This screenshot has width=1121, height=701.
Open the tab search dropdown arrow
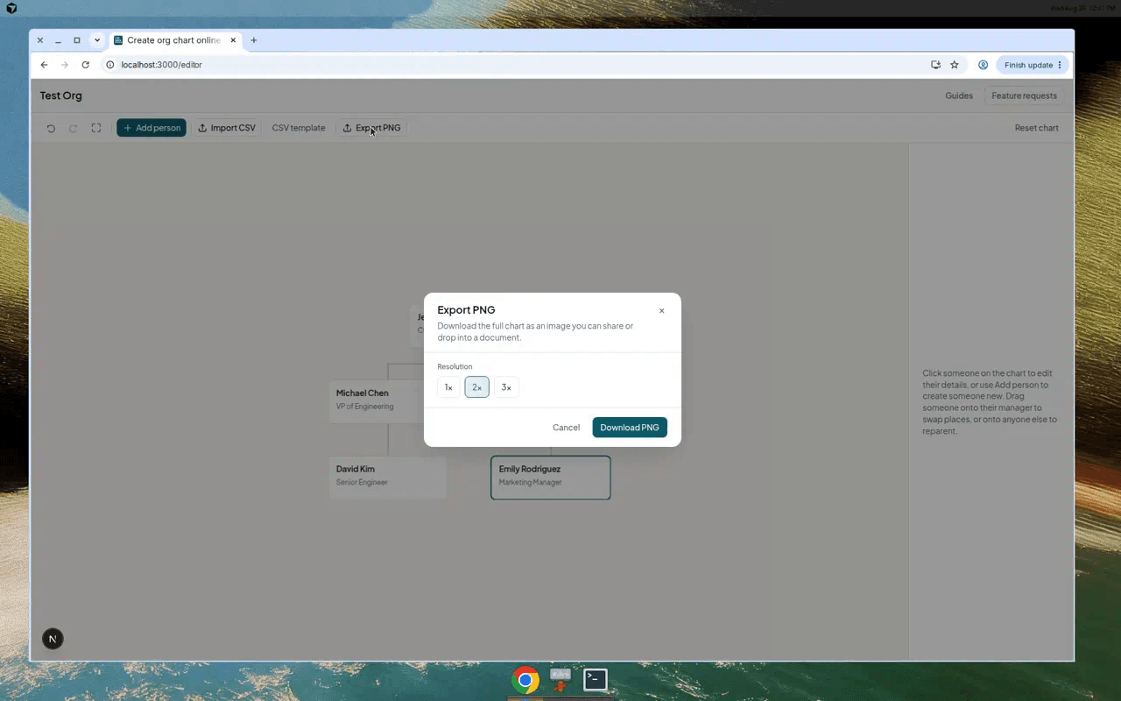(x=97, y=40)
